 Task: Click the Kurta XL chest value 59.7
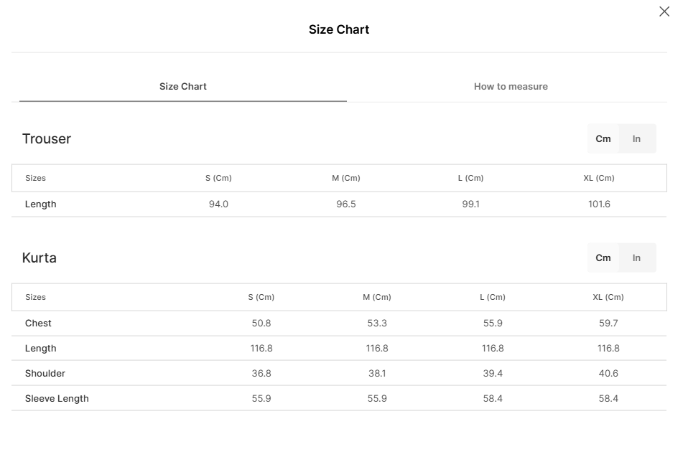[x=608, y=323]
